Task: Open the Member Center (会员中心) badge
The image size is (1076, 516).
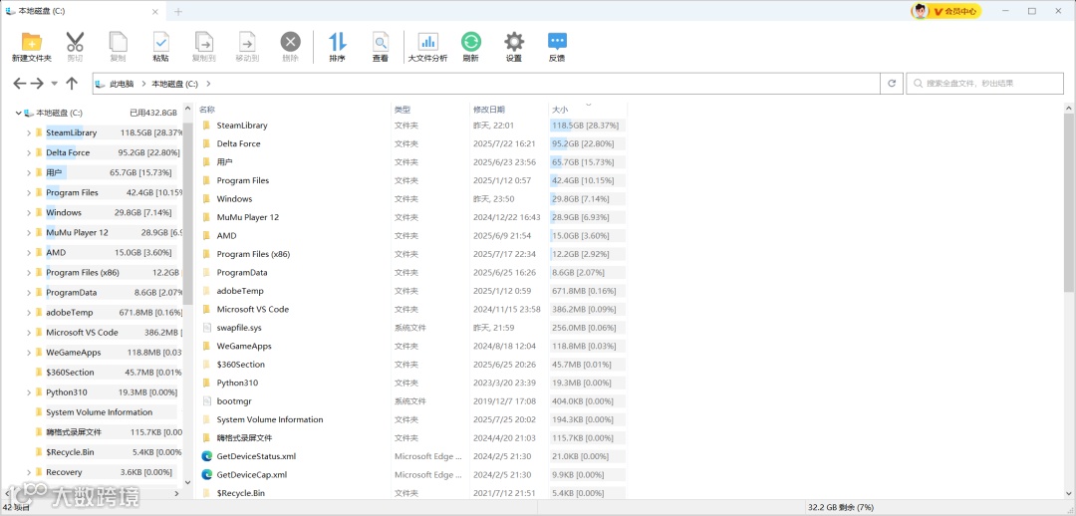Action: (946, 11)
